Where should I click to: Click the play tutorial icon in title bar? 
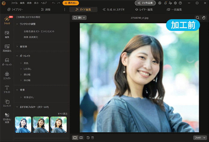coord(170,3)
